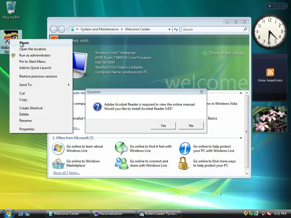Click Go online to find it fast
This screenshot has height=218, width=291.
151,148
